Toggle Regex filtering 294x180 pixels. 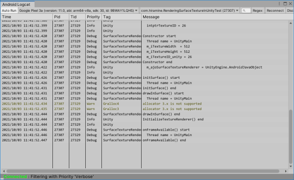[x=257, y=11]
